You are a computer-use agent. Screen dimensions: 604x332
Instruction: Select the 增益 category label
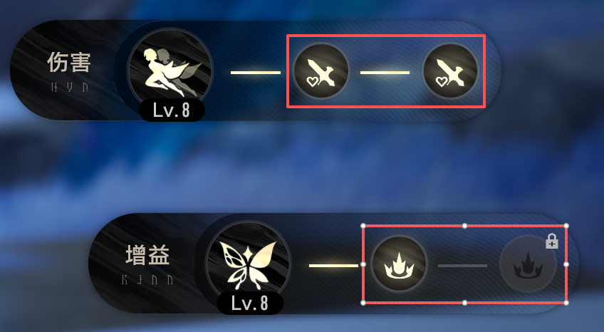point(147,255)
